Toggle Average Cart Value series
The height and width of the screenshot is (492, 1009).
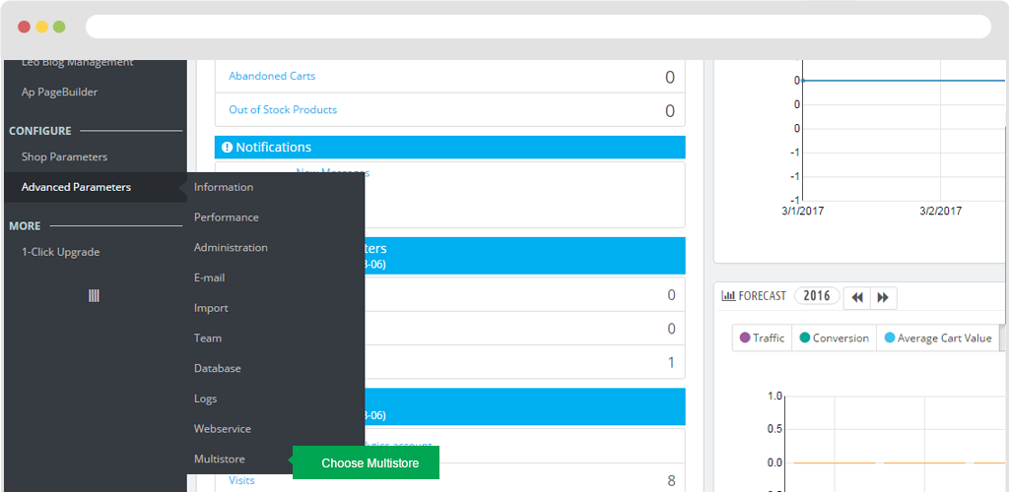[x=937, y=338]
